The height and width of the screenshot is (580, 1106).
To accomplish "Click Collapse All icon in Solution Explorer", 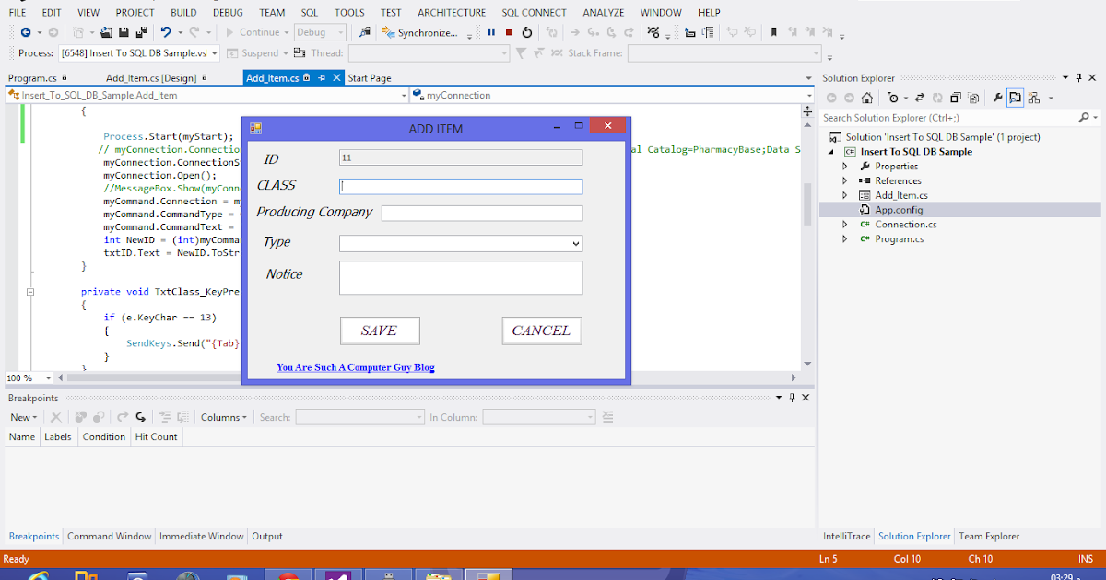I will [955, 98].
